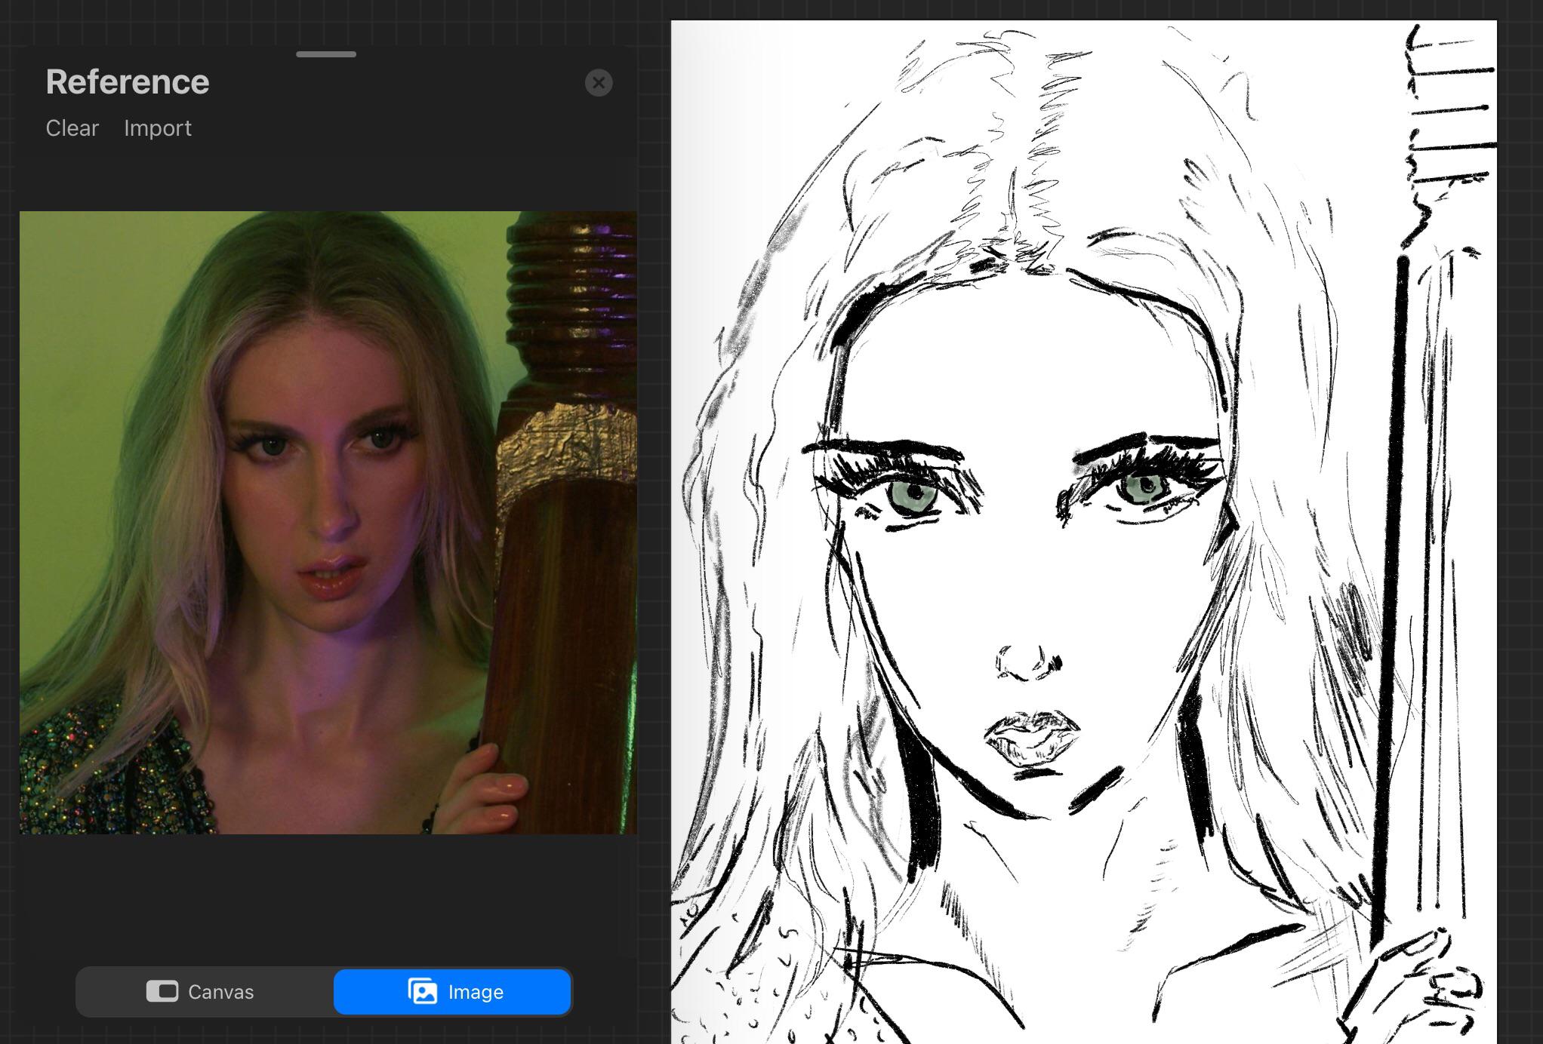Viewport: 1543px width, 1044px height.
Task: Select the rectangle icon on the Canvas tab
Action: (163, 991)
